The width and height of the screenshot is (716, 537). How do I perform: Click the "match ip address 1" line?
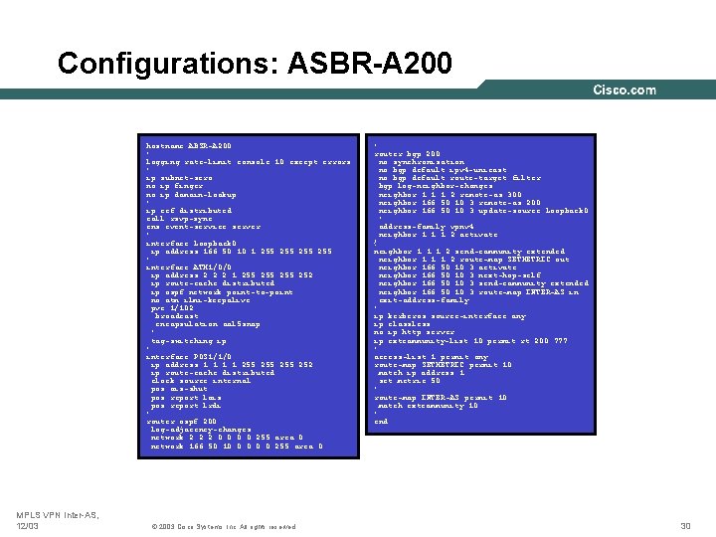(422, 373)
